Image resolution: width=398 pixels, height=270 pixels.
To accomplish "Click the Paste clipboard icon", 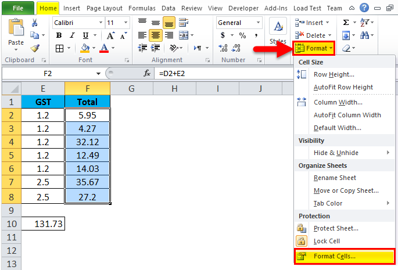I will pos(16,27).
